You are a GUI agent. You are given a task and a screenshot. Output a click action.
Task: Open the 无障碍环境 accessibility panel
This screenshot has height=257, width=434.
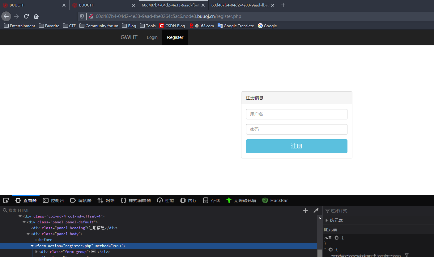241,200
